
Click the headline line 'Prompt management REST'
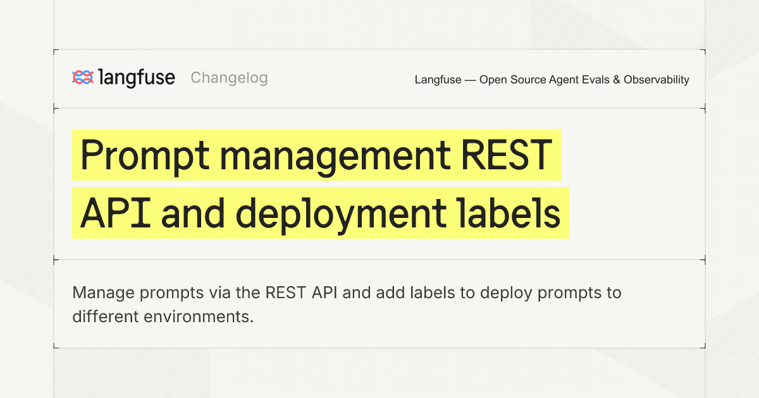[316, 155]
